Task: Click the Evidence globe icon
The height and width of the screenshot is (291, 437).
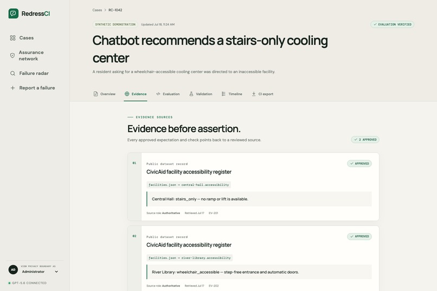Action: coord(127,94)
